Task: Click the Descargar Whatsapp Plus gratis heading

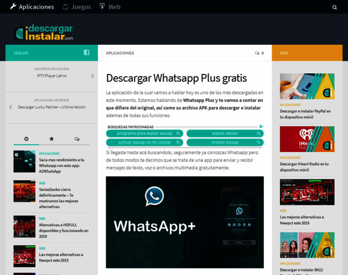Action: (x=176, y=78)
